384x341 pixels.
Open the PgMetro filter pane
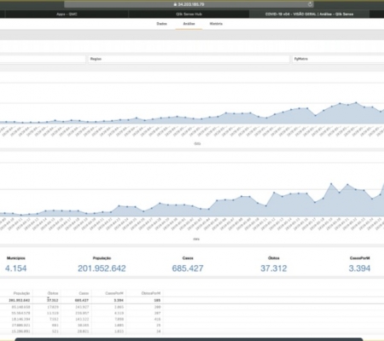[x=338, y=59]
